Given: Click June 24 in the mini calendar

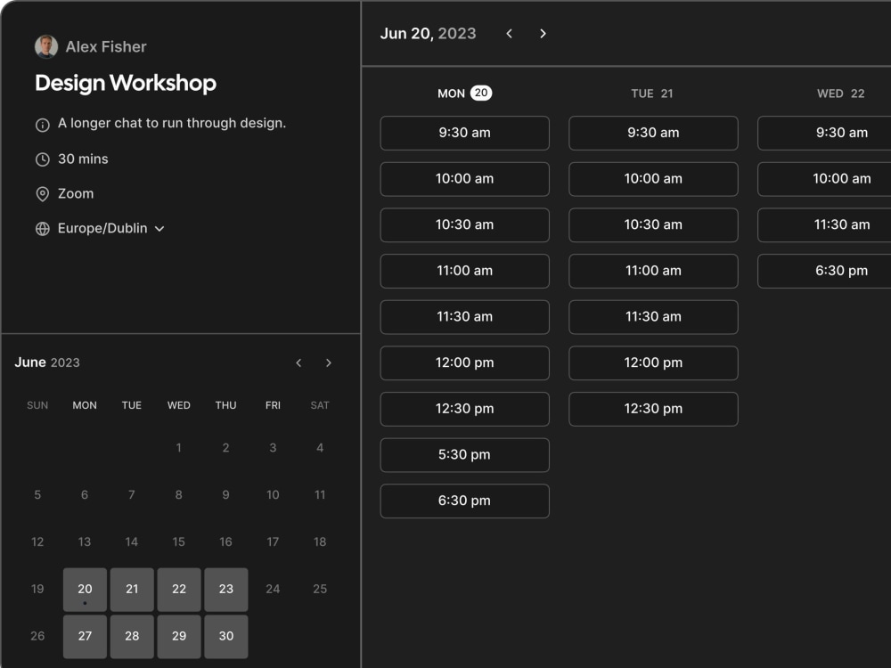Looking at the screenshot, I should click(x=273, y=590).
